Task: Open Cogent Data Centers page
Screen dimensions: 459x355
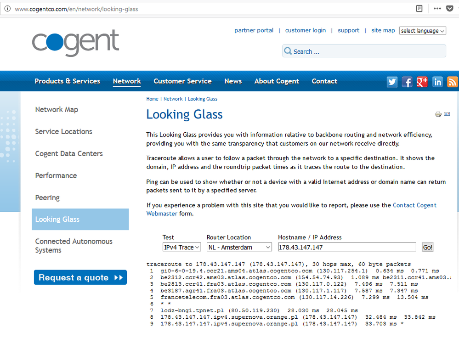Action: pos(69,154)
